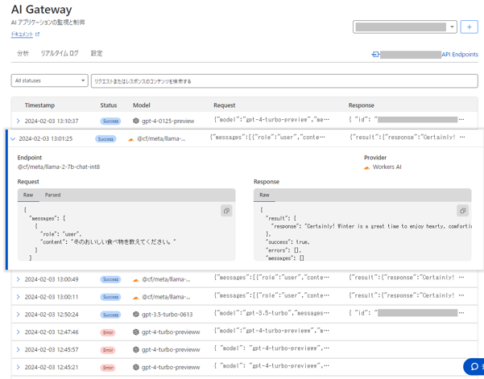Click the Timestamp column header
The width and height of the screenshot is (484, 379).
39,105
